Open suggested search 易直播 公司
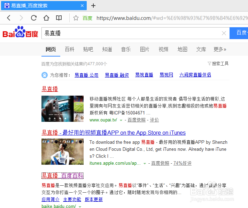Image resolution: width=248 pixels, height=208 pixels. point(86,75)
